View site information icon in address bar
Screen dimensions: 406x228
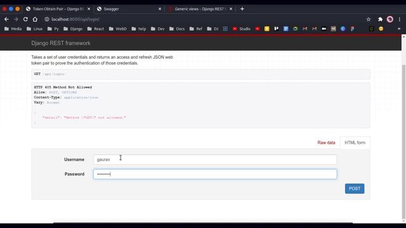point(46,19)
